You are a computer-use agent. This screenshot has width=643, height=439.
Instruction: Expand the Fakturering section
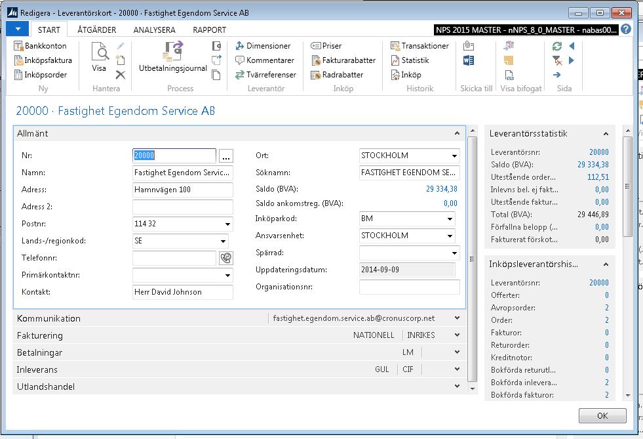[x=457, y=335]
